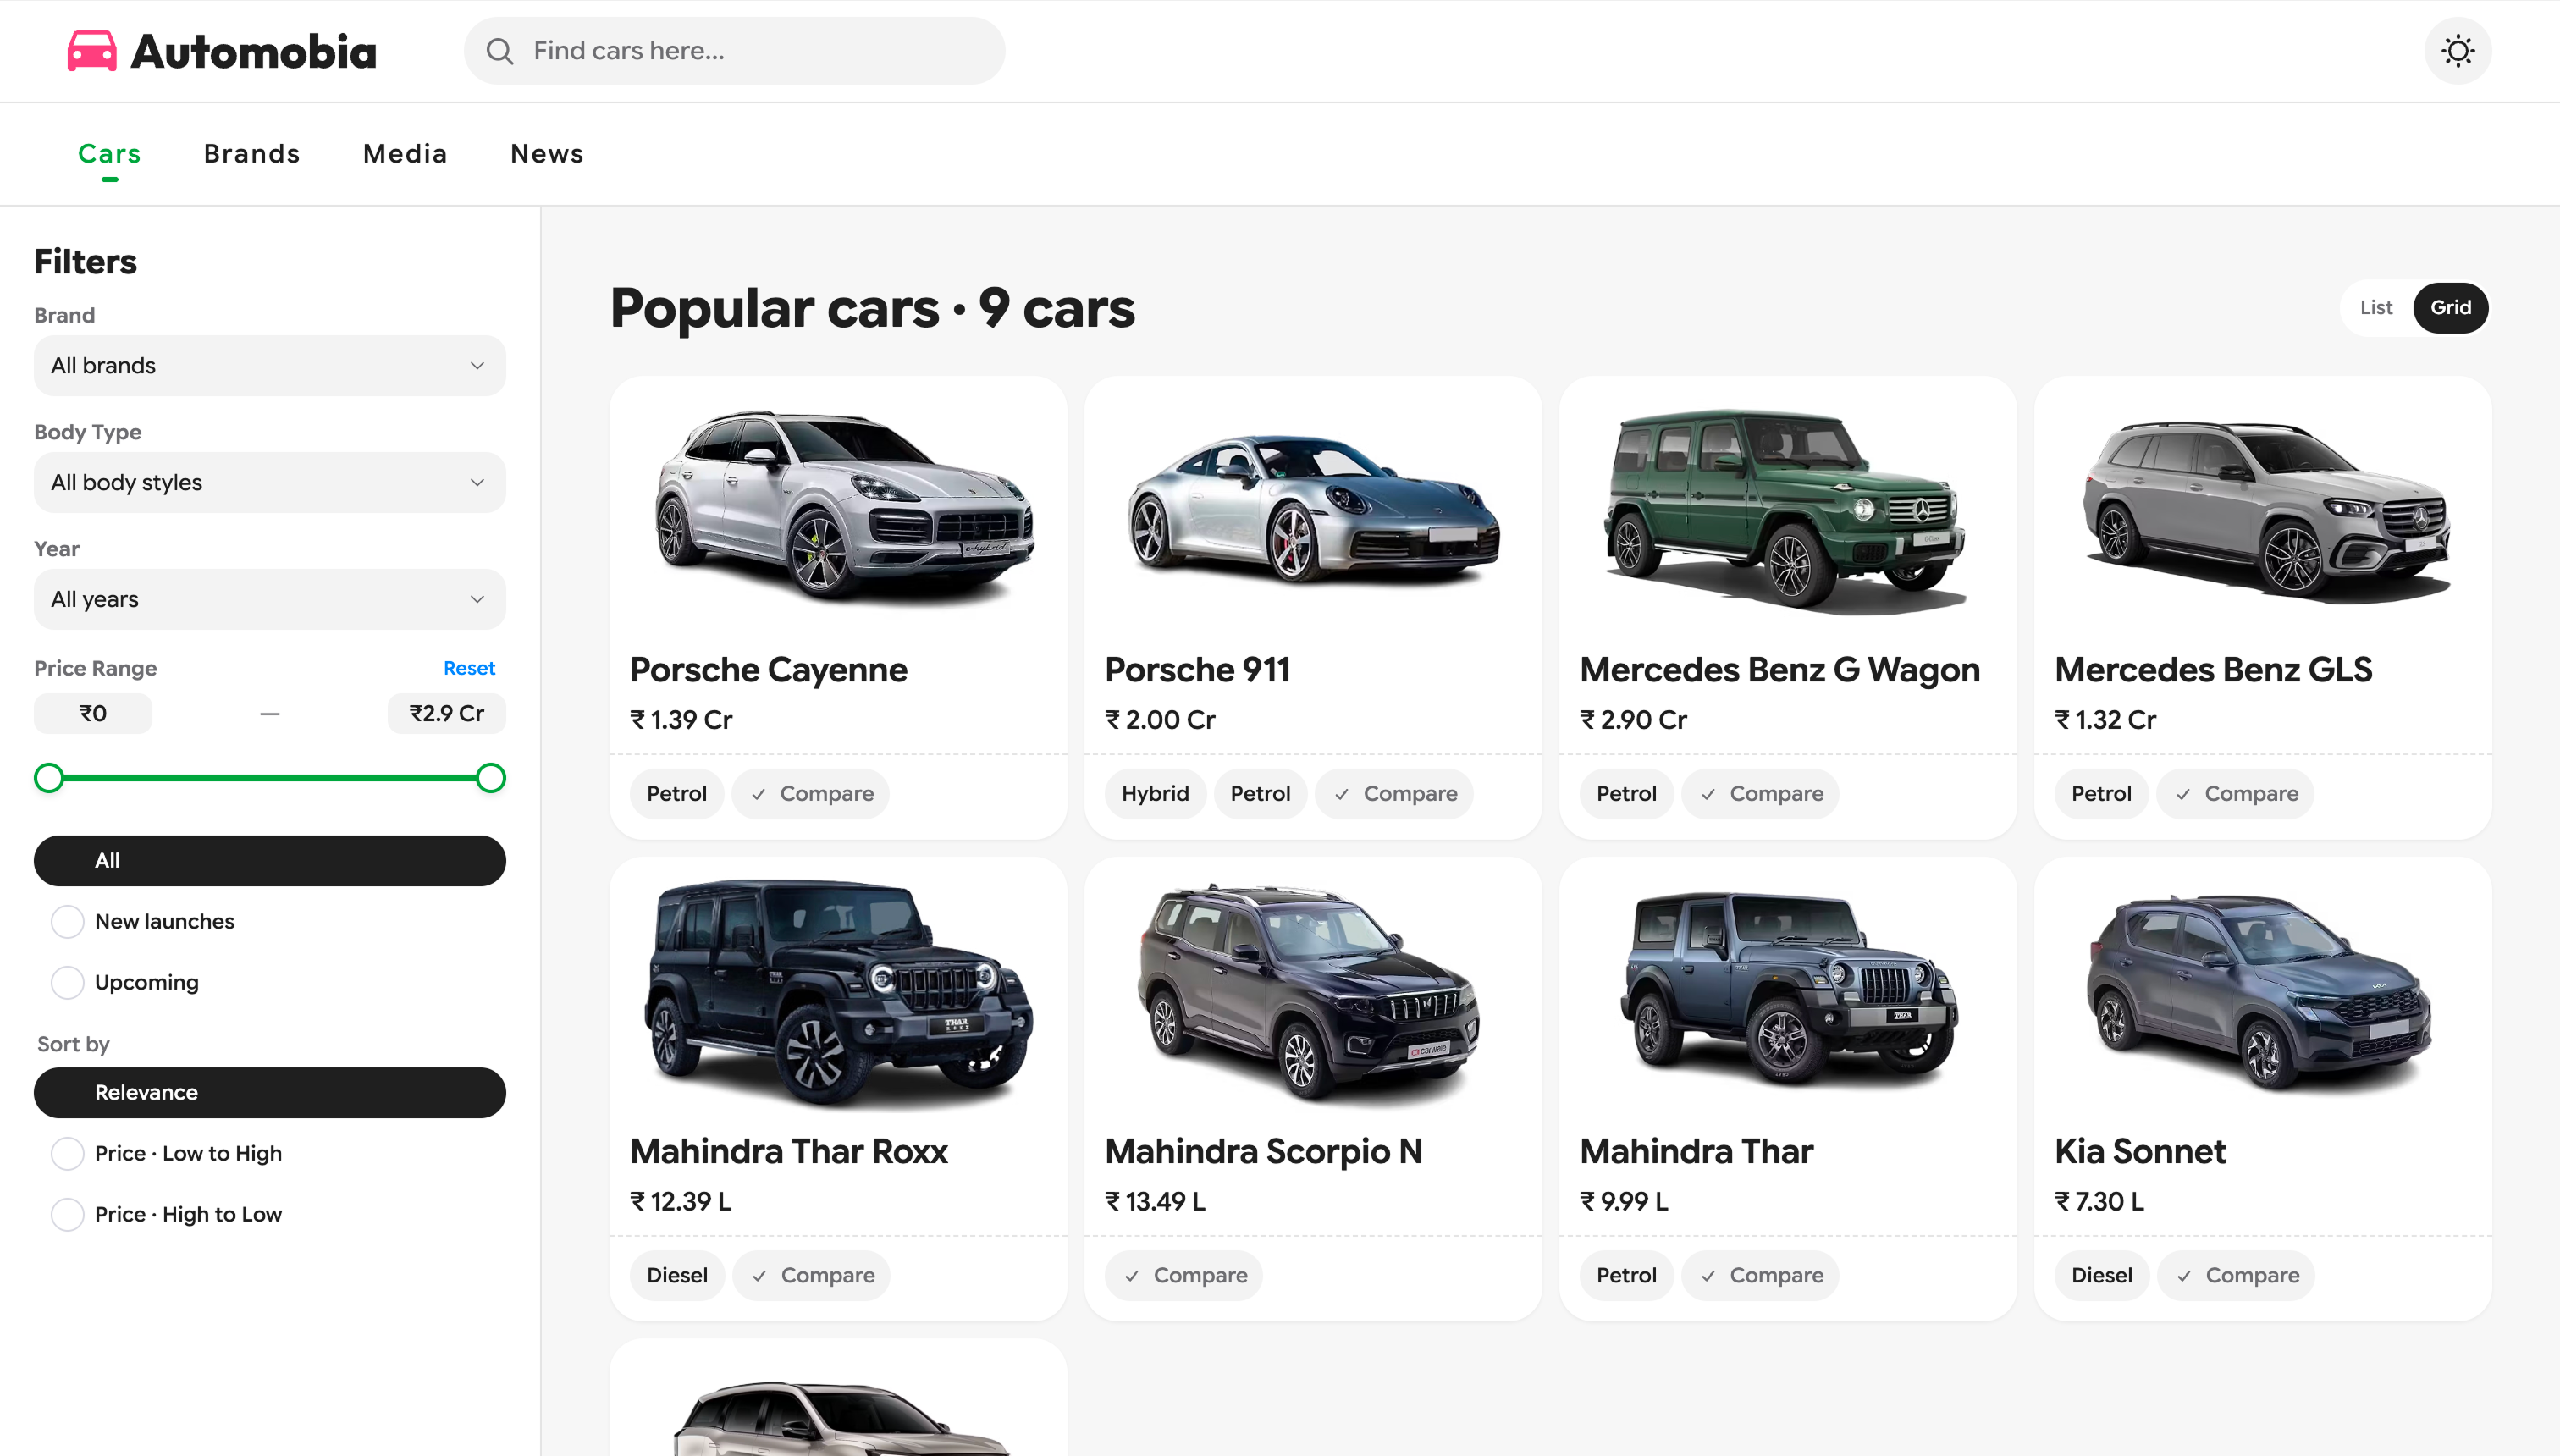Enable the New launches filter
This screenshot has width=2560, height=1456.
[66, 921]
